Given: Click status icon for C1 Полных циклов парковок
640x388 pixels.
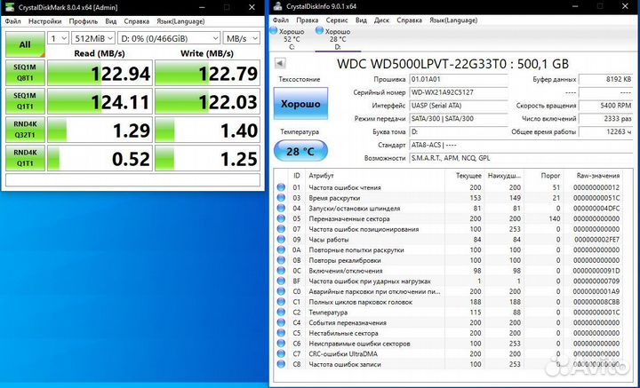Looking at the screenshot, I should coord(281,302).
